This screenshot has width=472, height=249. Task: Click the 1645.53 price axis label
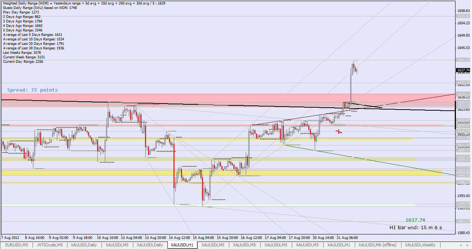pos(464,48)
